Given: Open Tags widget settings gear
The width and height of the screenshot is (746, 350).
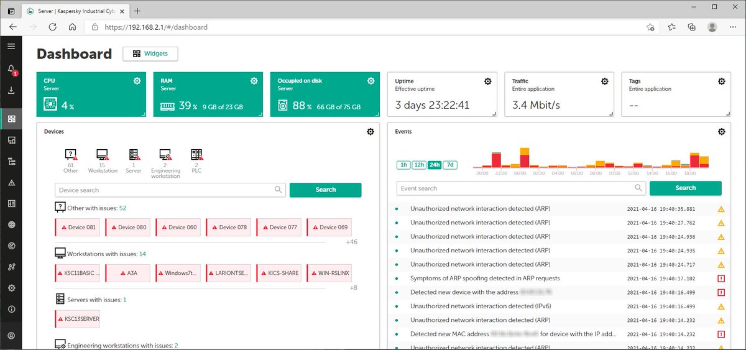Looking at the screenshot, I should (722, 81).
